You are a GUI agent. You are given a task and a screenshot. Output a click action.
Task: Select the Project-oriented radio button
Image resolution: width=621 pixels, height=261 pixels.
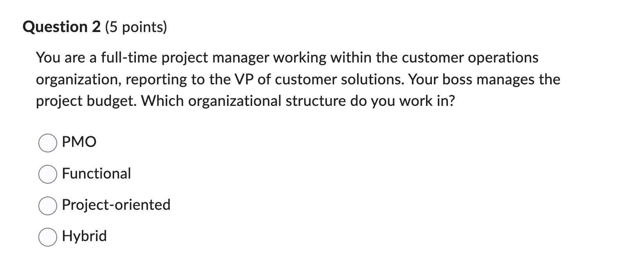pos(48,206)
